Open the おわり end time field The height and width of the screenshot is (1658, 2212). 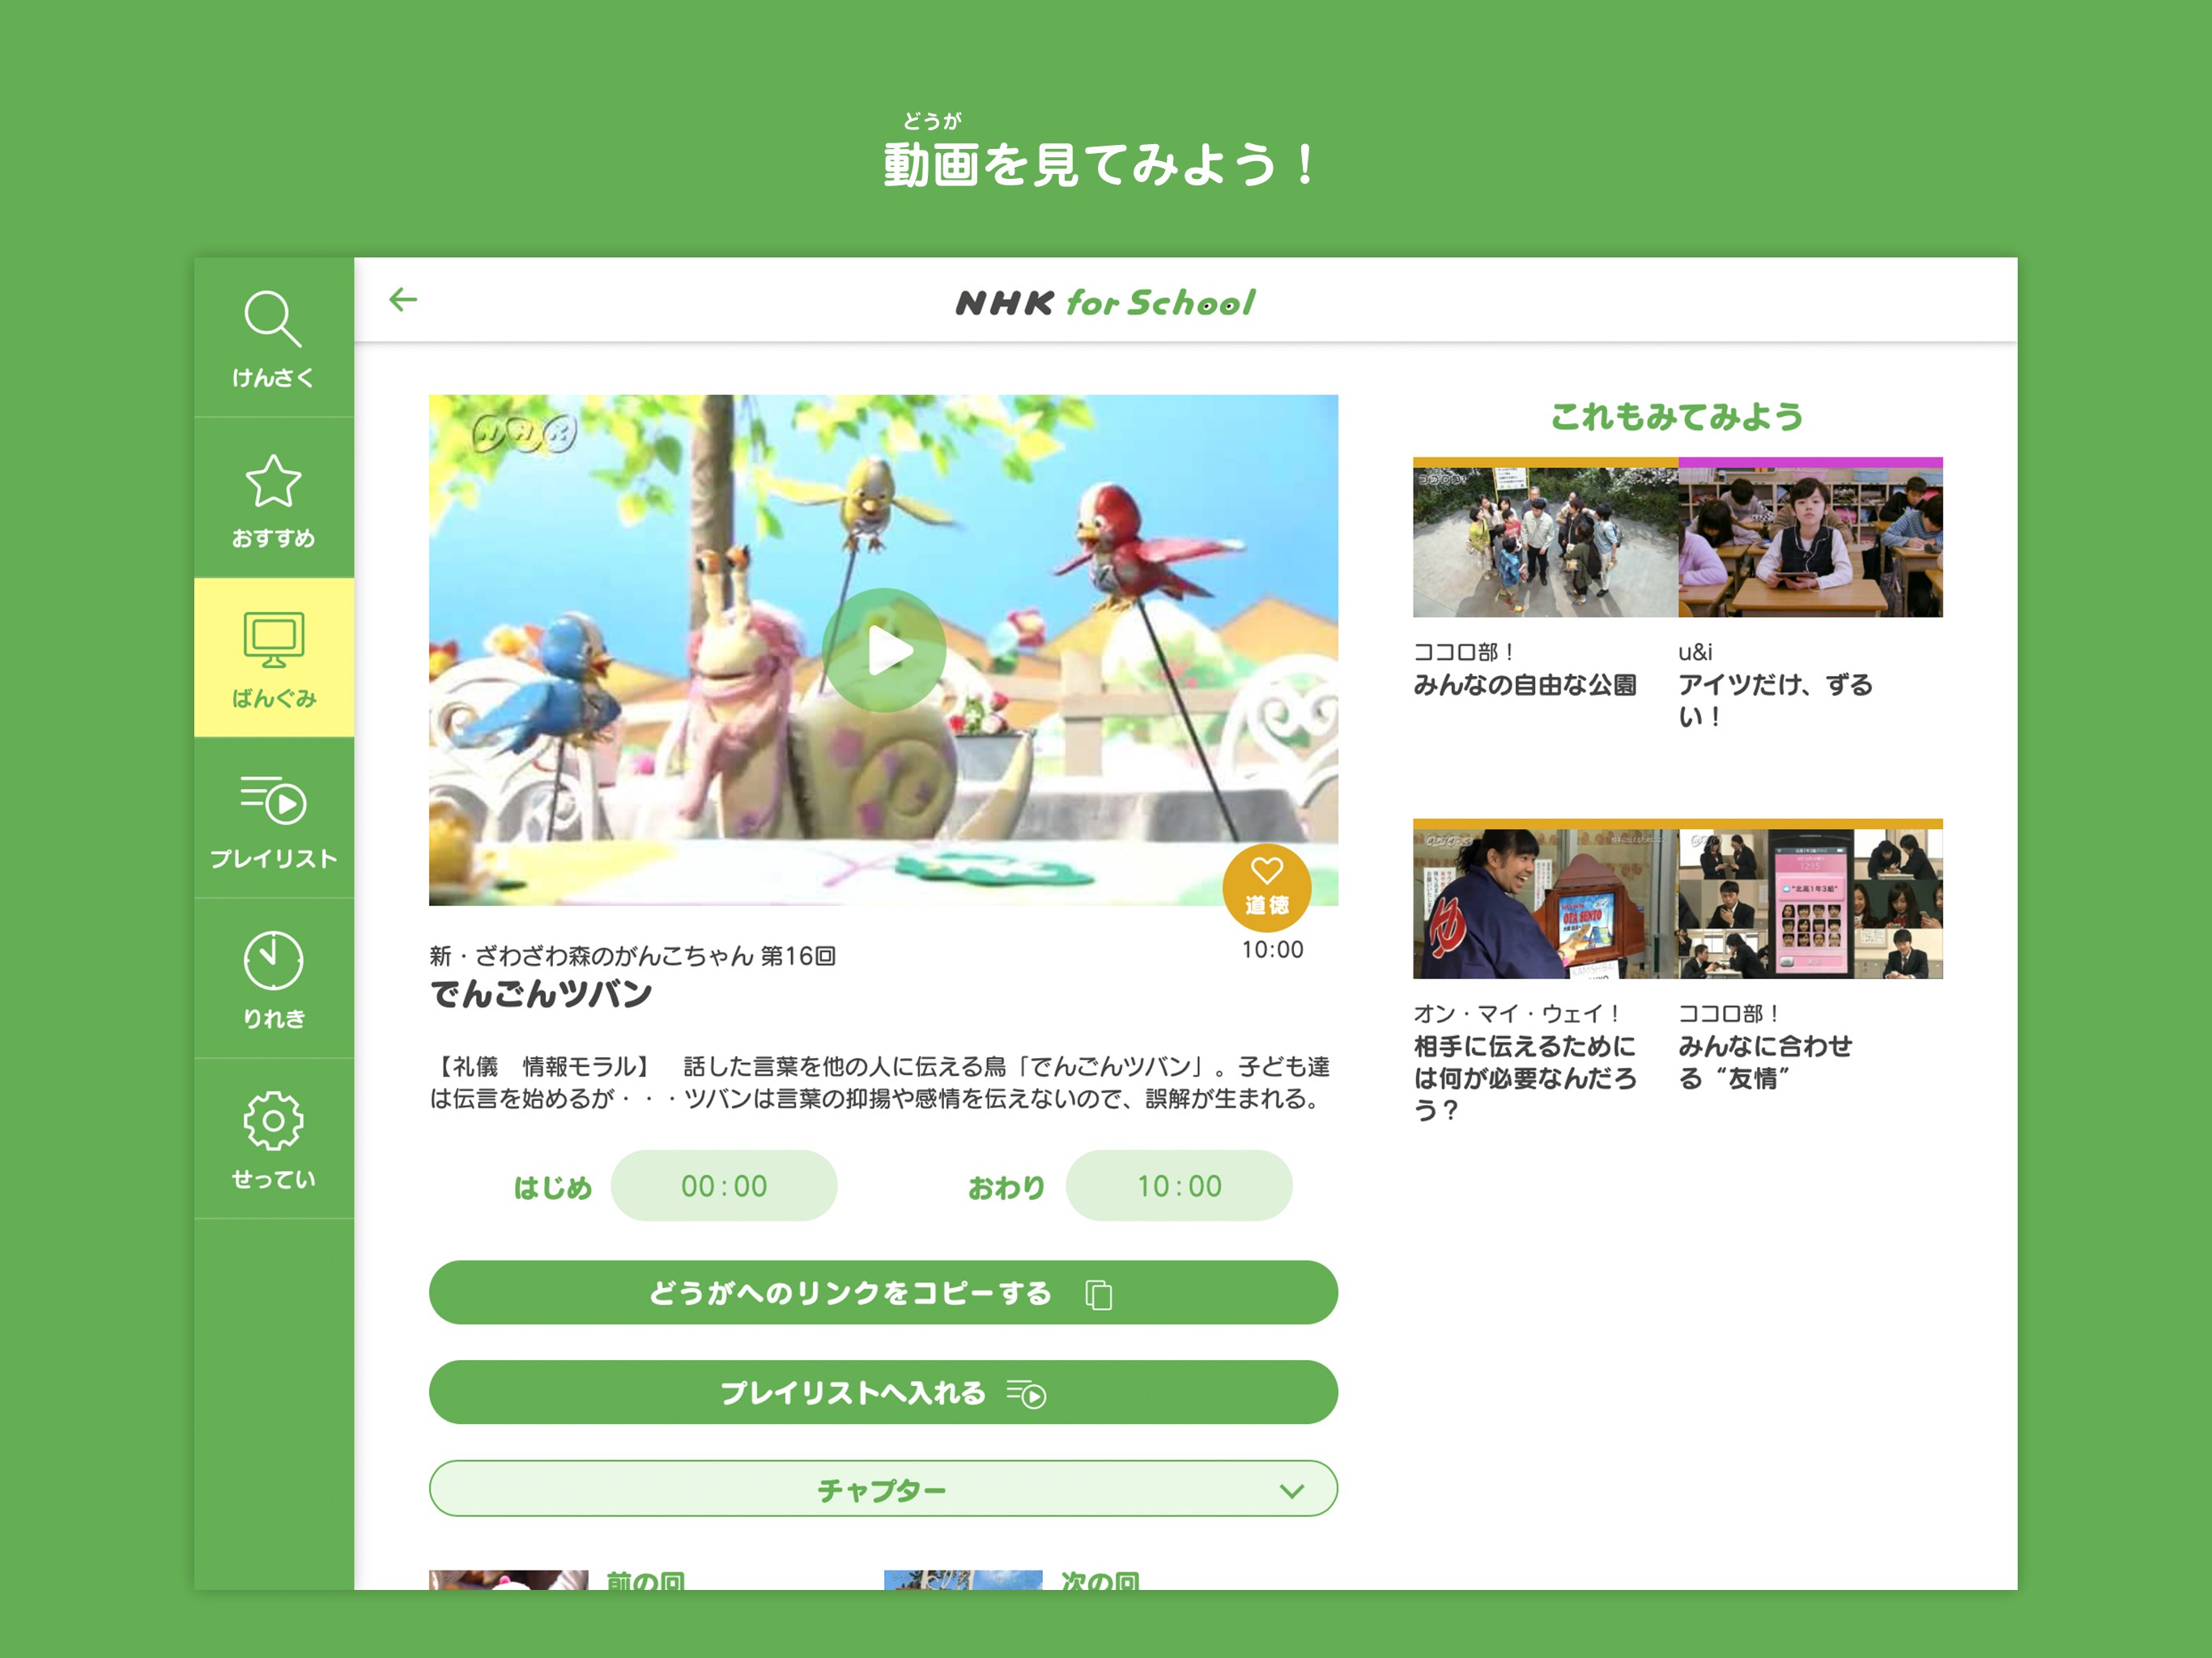click(1180, 1186)
